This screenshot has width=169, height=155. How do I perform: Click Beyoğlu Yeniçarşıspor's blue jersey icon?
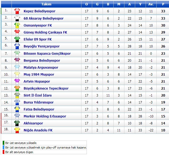(17, 46)
